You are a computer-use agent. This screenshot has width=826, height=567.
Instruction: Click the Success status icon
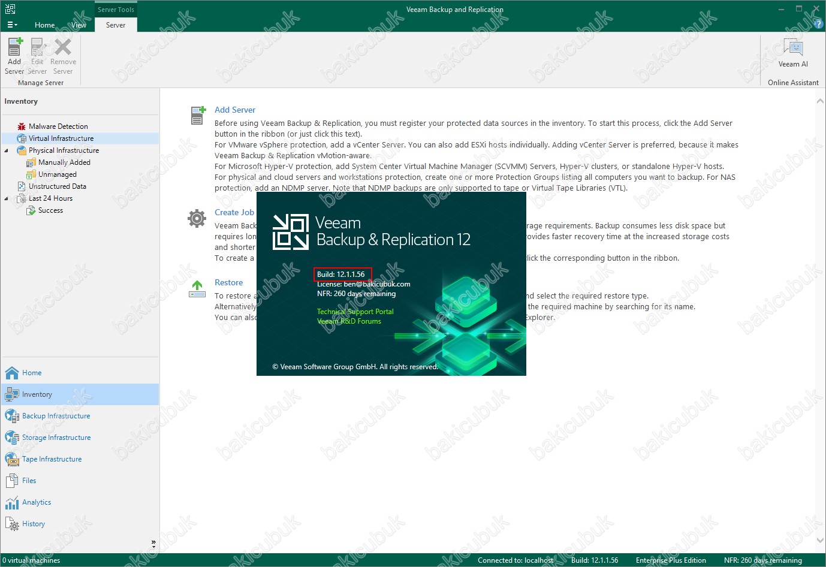(x=31, y=210)
